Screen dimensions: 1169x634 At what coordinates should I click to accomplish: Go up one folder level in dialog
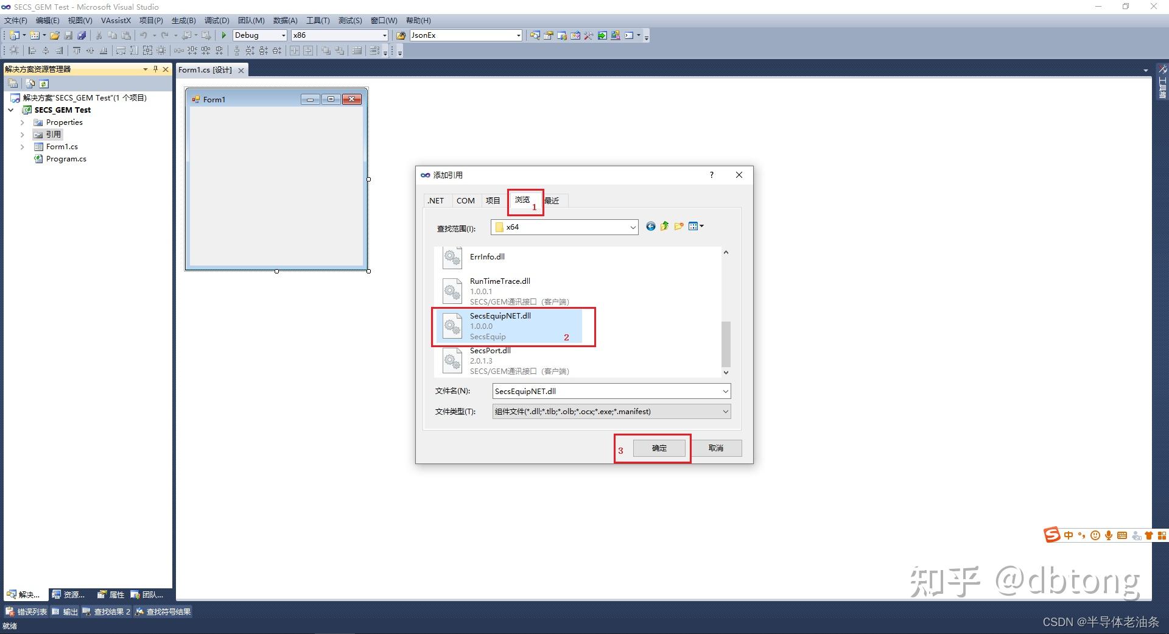664,227
